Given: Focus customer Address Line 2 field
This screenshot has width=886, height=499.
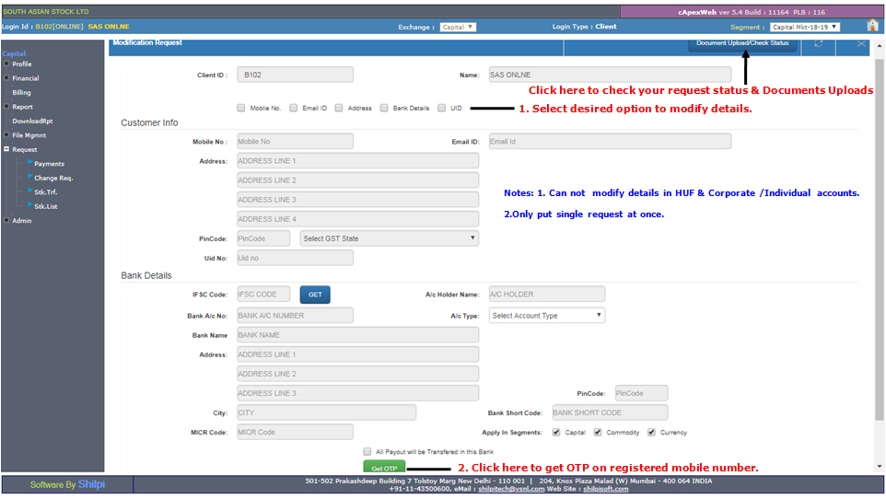Looking at the screenshot, I should (357, 180).
